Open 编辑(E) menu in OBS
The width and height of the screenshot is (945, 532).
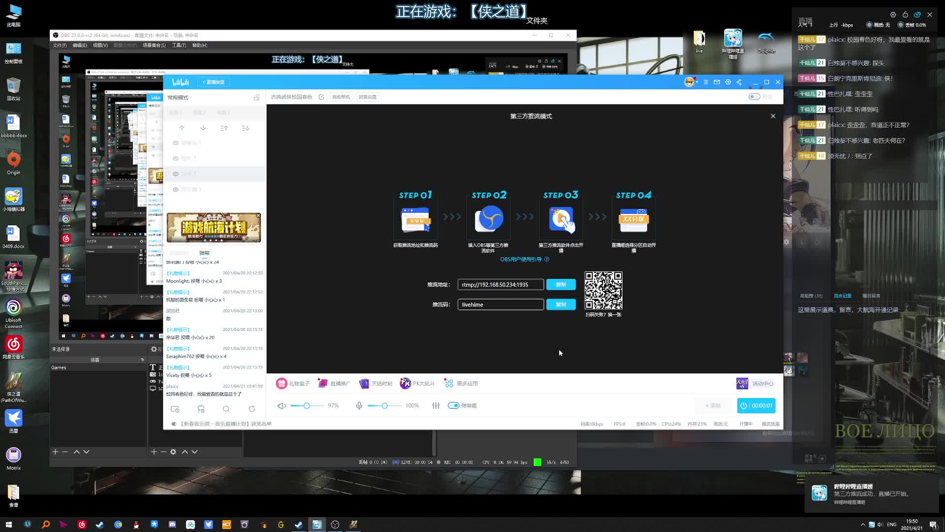pyautogui.click(x=80, y=45)
